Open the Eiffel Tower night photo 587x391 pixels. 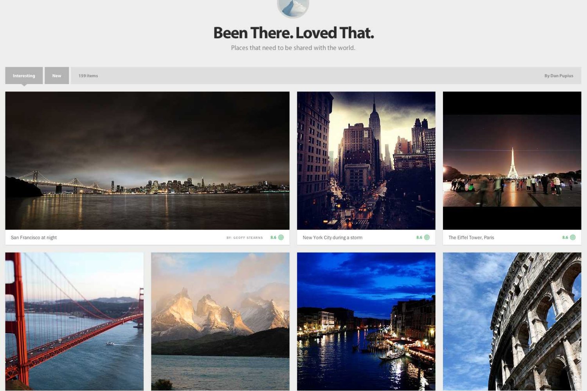pyautogui.click(x=512, y=161)
